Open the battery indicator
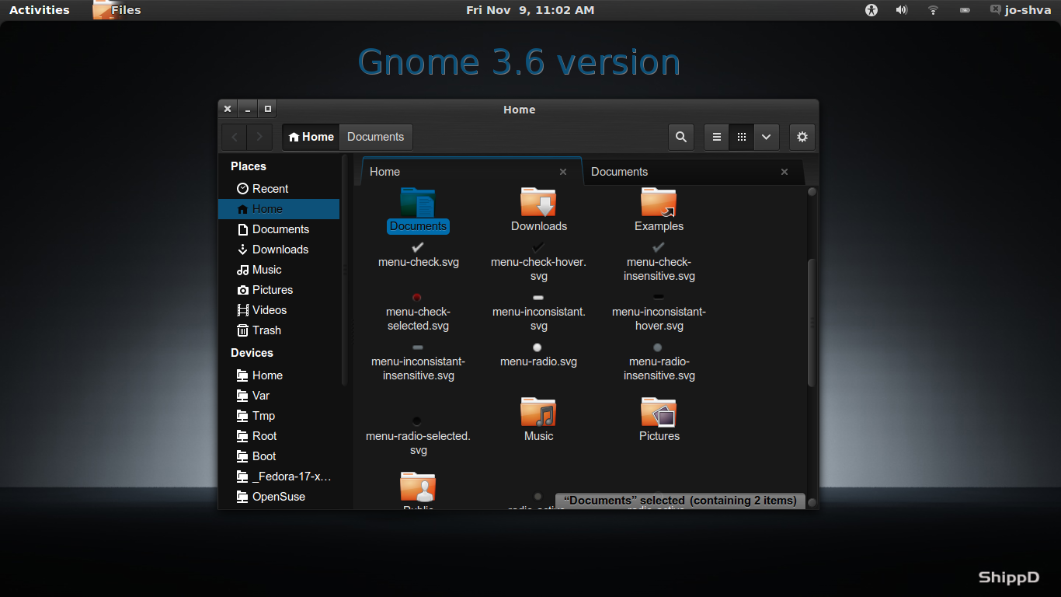Viewport: 1061px width, 597px height. [965, 10]
